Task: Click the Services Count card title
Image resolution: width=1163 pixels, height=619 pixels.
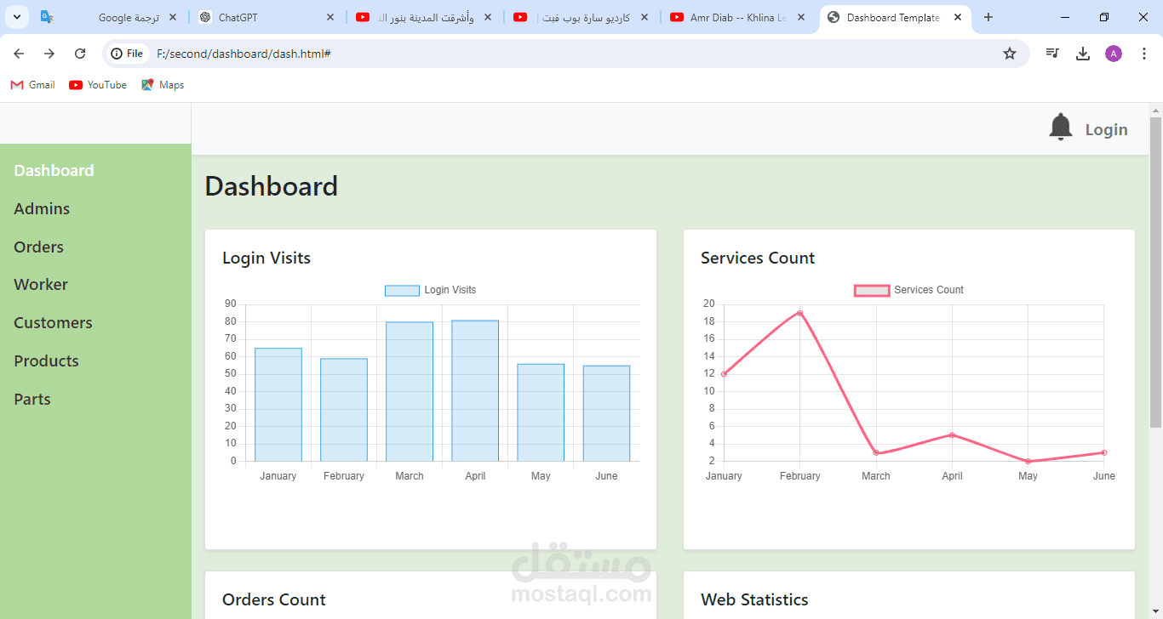Action: point(758,258)
